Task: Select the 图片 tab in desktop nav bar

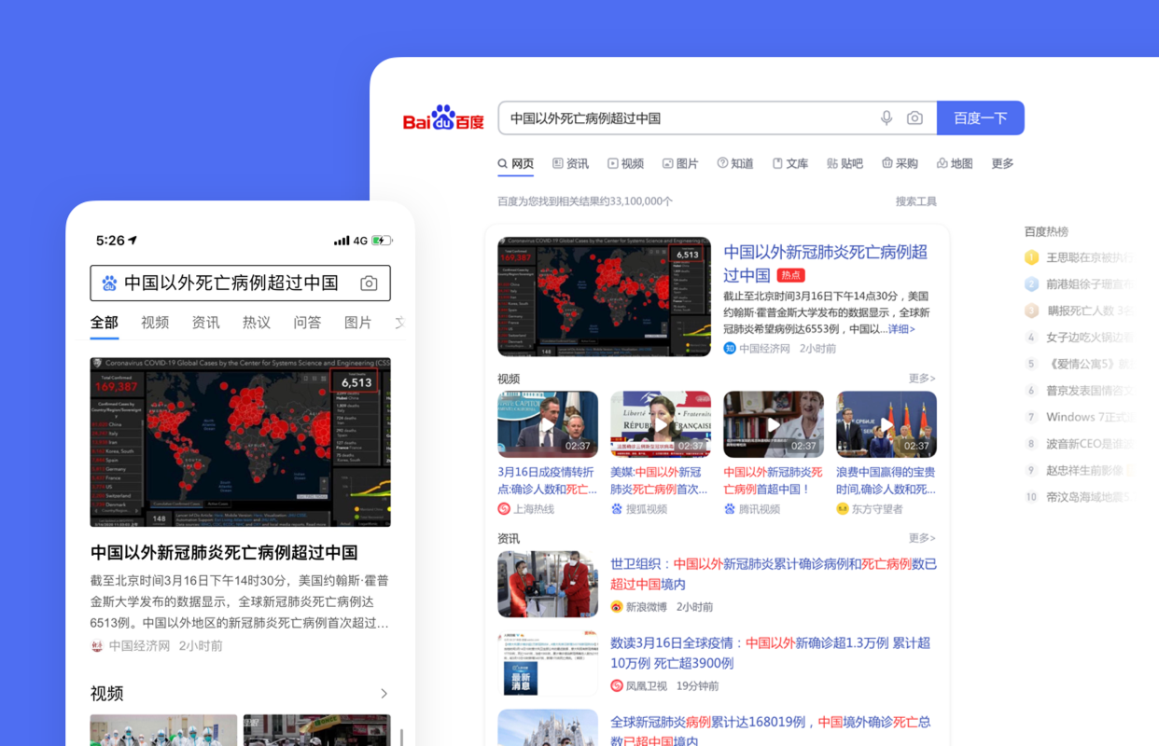Action: tap(680, 163)
